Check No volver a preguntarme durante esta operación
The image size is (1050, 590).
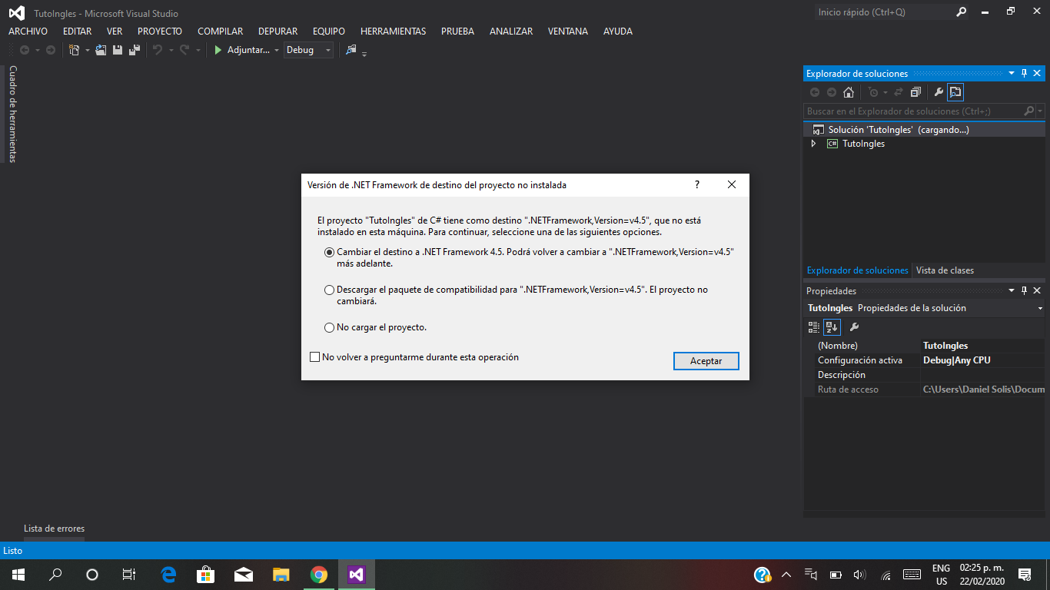click(x=314, y=357)
